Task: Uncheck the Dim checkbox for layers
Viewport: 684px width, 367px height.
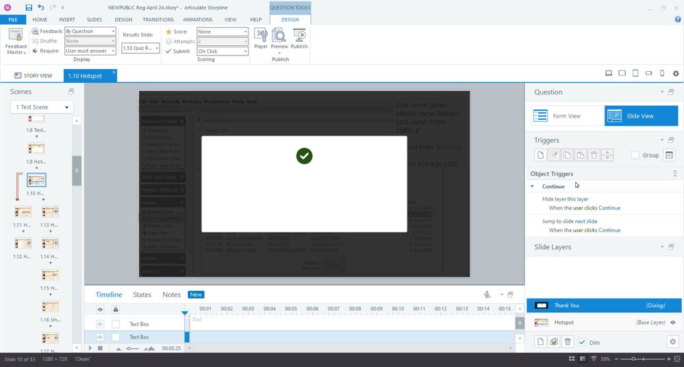Action: tap(582, 342)
